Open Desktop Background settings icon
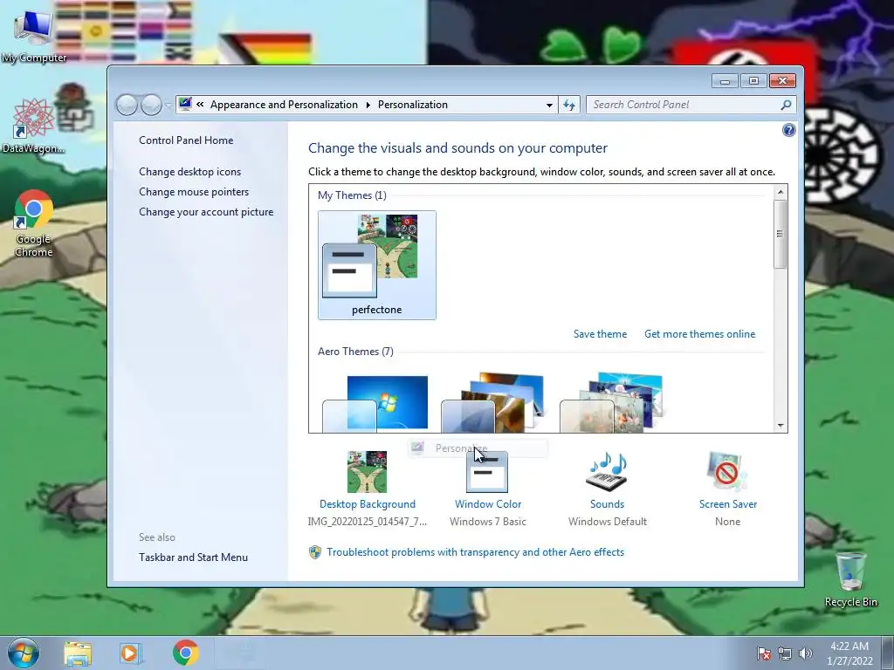 click(368, 472)
